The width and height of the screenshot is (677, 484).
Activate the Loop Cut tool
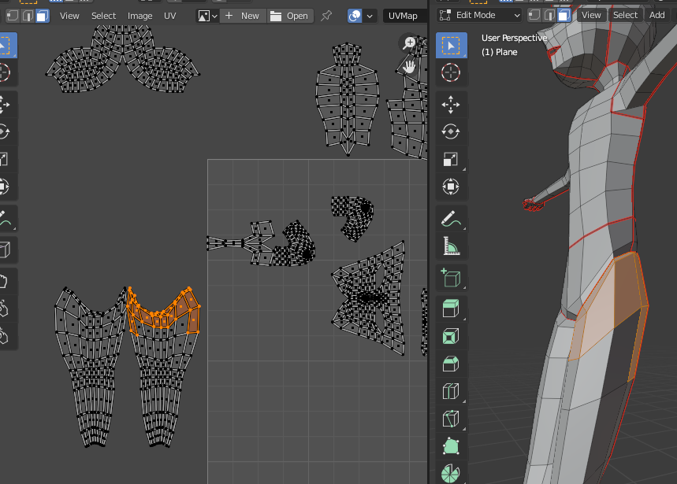[x=451, y=391]
